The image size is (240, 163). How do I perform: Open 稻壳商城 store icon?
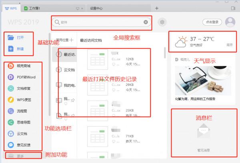coord(11,66)
